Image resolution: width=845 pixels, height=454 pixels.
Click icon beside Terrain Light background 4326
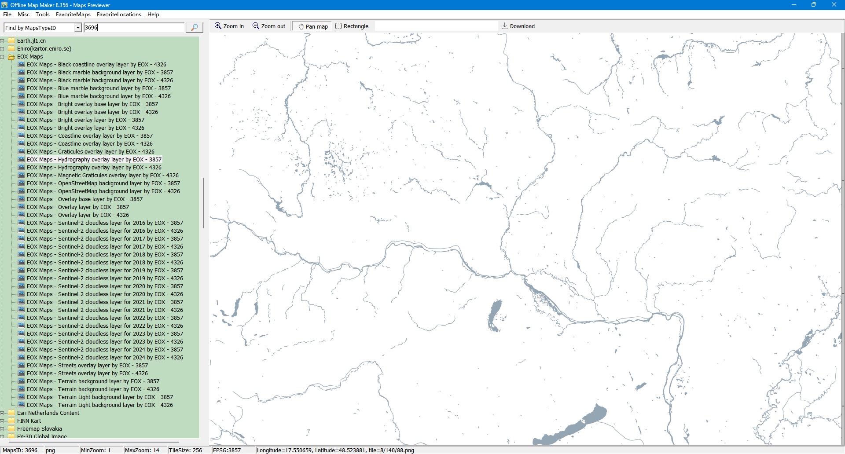(x=21, y=405)
